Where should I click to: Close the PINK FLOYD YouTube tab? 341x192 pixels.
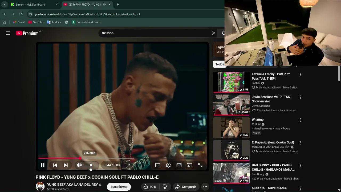(x=109, y=5)
